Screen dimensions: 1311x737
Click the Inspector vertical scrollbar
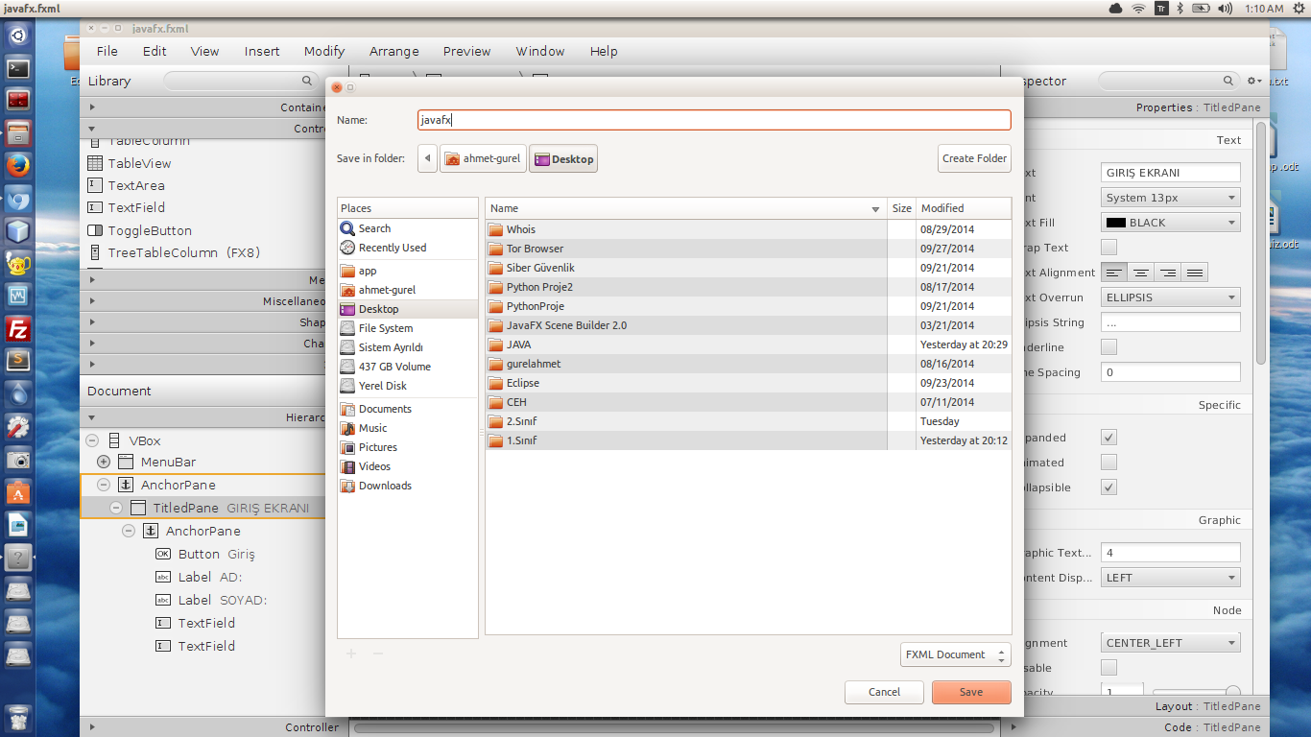[x=1261, y=244]
